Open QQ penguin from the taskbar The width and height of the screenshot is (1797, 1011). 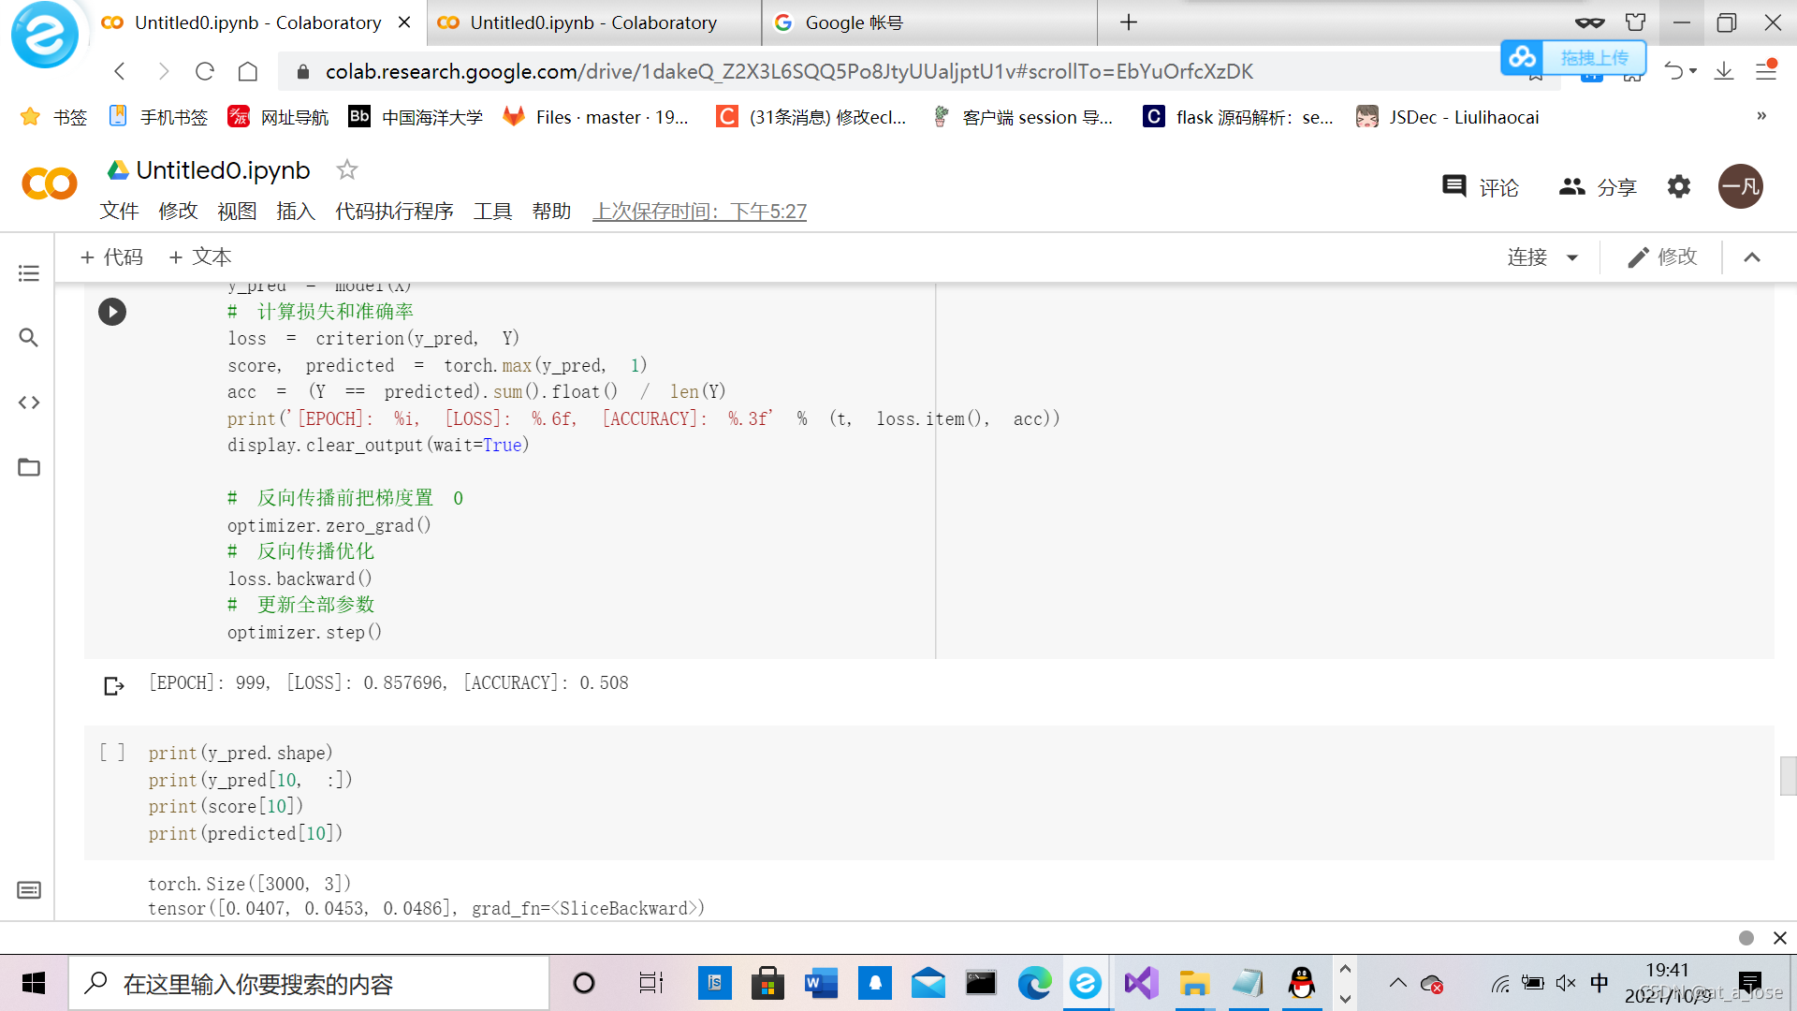click(1301, 983)
